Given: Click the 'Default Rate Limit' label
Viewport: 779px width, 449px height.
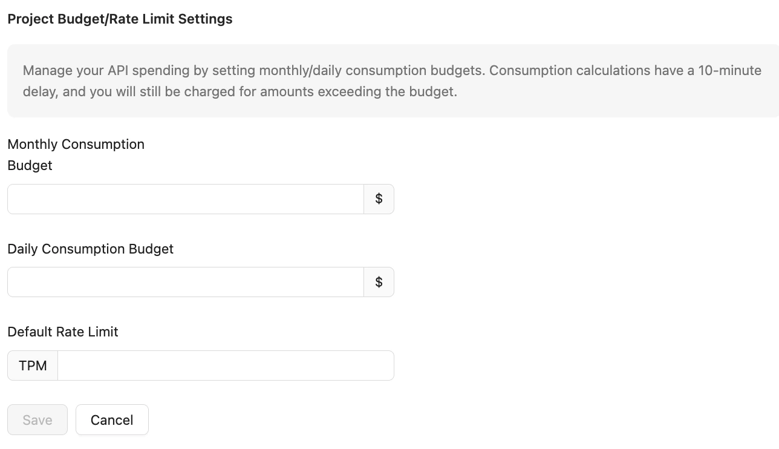Looking at the screenshot, I should [x=62, y=332].
